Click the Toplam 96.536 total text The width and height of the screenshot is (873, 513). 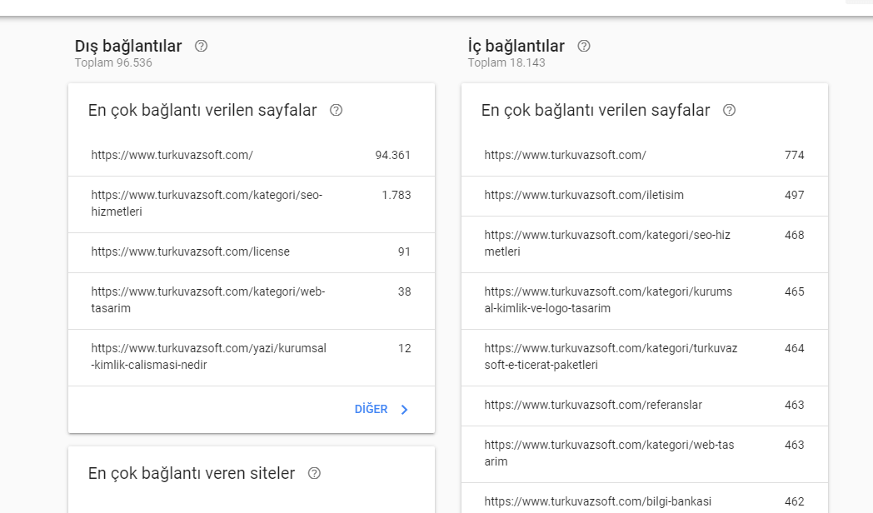(113, 62)
